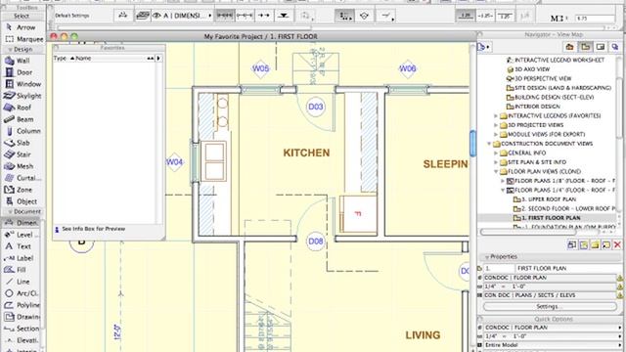This screenshot has height=352, width=626.
Task: Select the Beam tool
Action: coord(22,119)
